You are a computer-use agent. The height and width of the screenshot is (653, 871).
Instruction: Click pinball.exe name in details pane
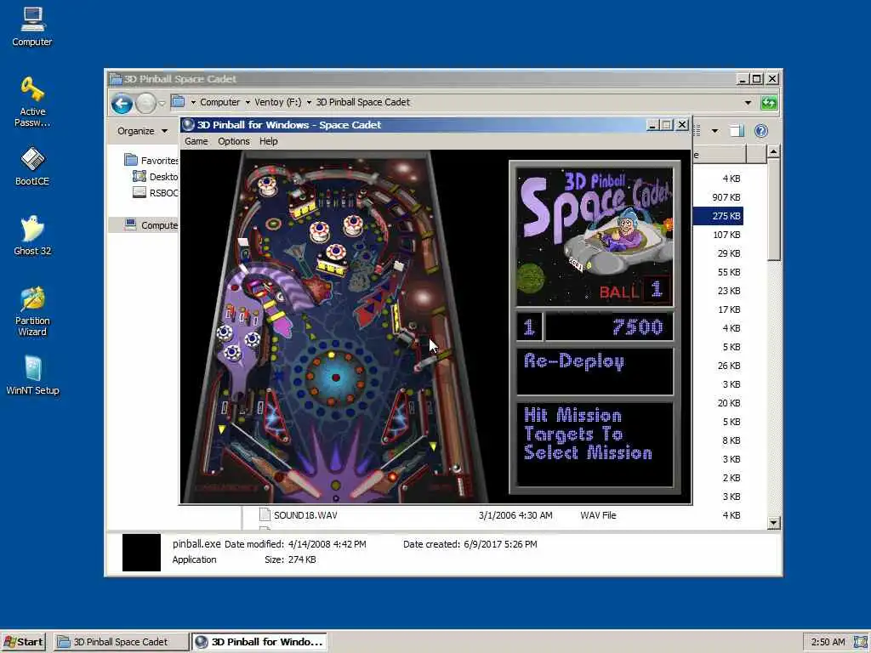[196, 544]
